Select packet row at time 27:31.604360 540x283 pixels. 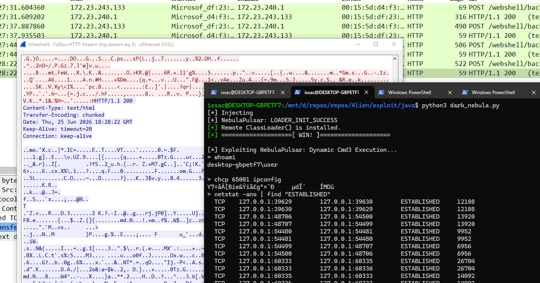click(270, 8)
